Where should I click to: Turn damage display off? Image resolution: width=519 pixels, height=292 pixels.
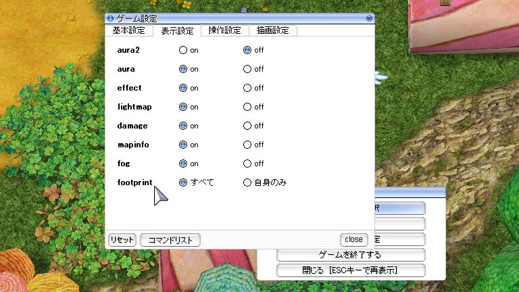pos(247,126)
